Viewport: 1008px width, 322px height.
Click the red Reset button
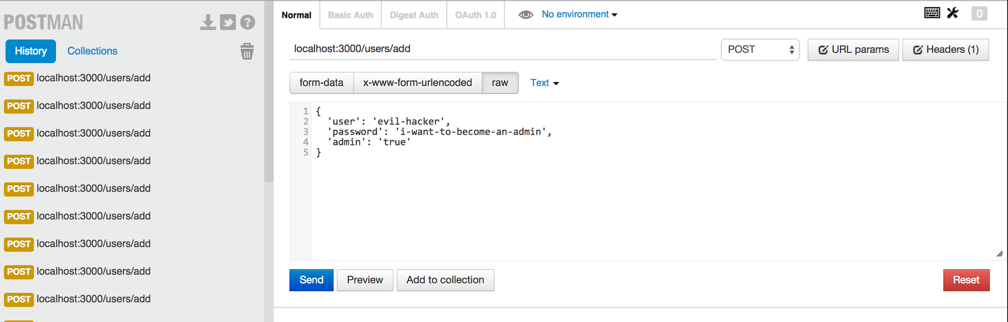(966, 280)
